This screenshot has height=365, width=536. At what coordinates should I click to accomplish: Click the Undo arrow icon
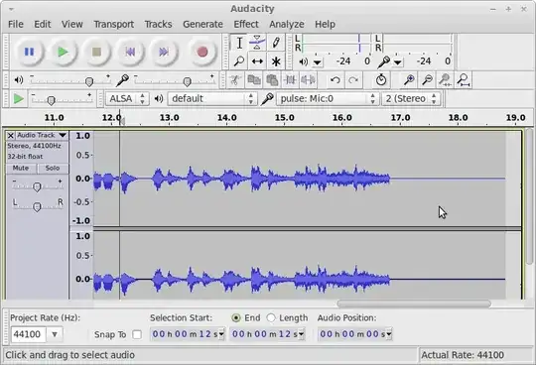click(335, 80)
